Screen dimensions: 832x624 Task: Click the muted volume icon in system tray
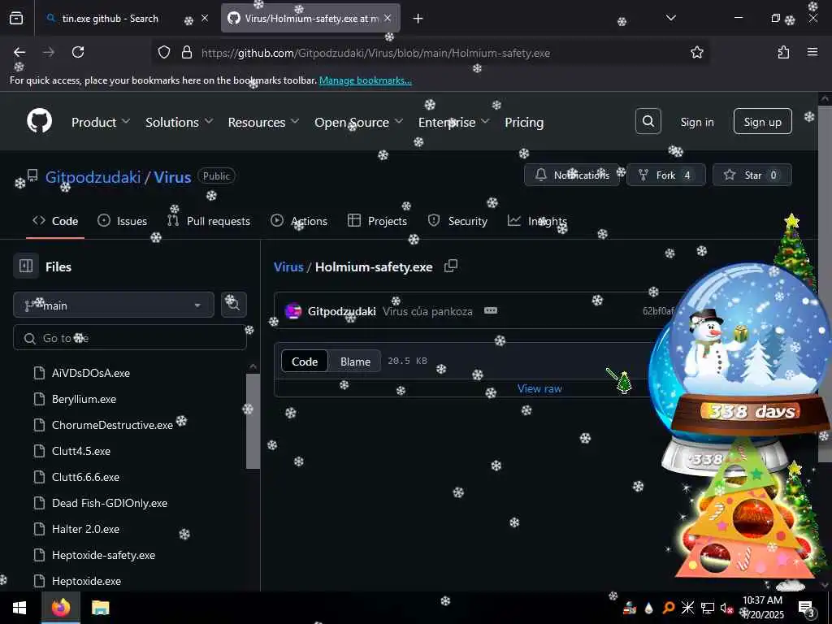pyautogui.click(x=726, y=608)
